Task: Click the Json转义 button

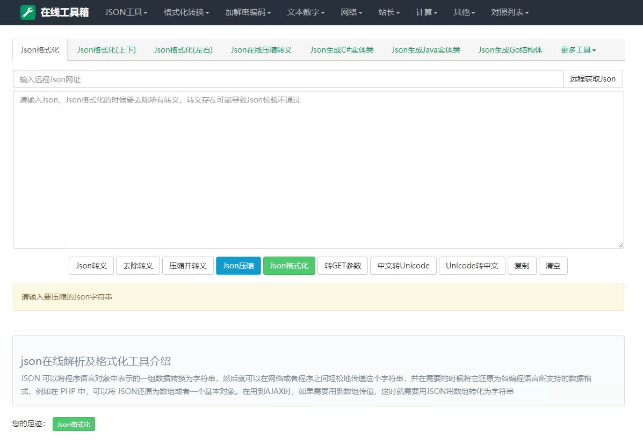Action: click(91, 265)
